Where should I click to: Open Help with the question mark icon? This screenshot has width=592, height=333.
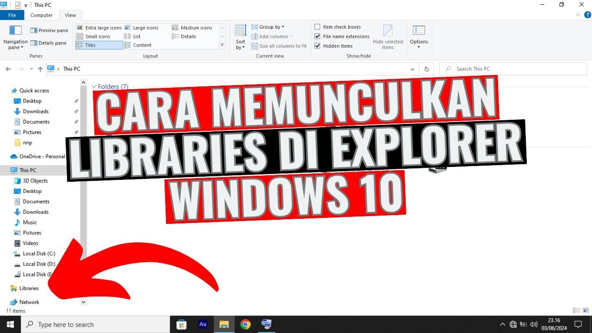click(587, 15)
